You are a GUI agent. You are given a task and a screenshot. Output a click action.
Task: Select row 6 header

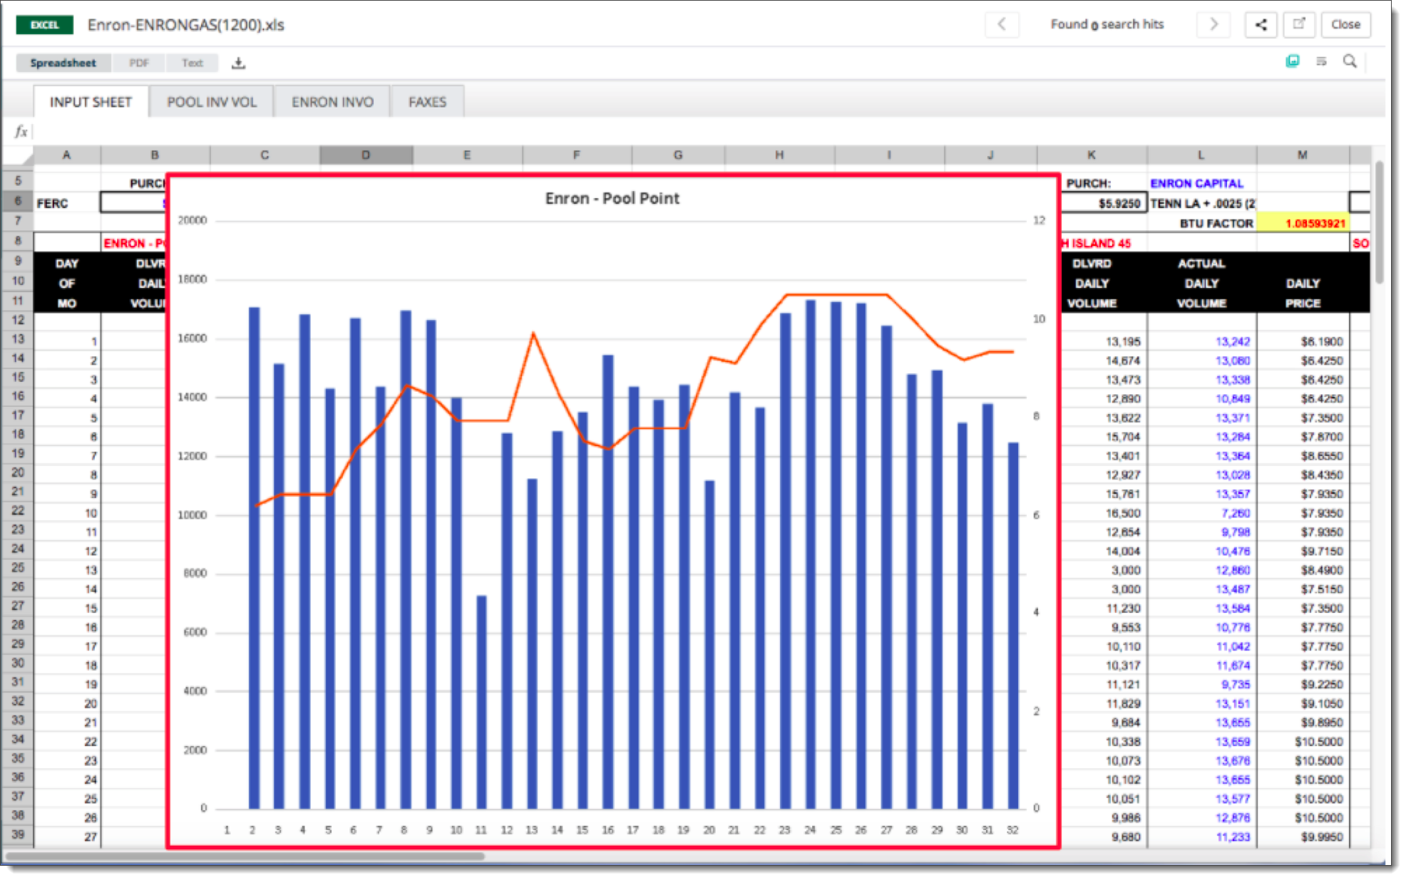coord(18,202)
